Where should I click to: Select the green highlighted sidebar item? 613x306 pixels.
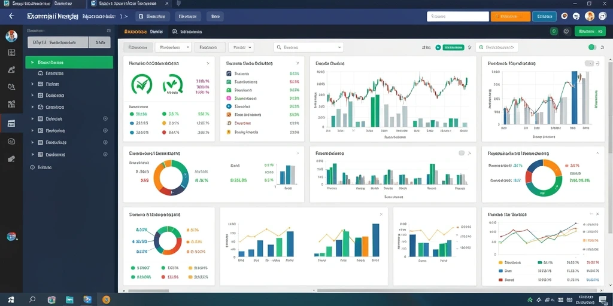pyautogui.click(x=69, y=62)
